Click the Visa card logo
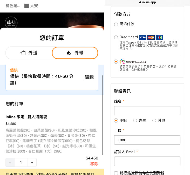The height and width of the screenshot is (175, 190). coord(142,37)
